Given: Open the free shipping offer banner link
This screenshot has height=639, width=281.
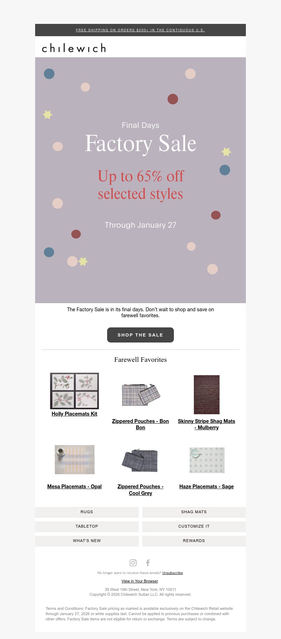Looking at the screenshot, I should 140,30.
